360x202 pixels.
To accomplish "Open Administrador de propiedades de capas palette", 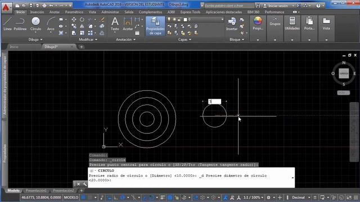I will pos(4,85).
